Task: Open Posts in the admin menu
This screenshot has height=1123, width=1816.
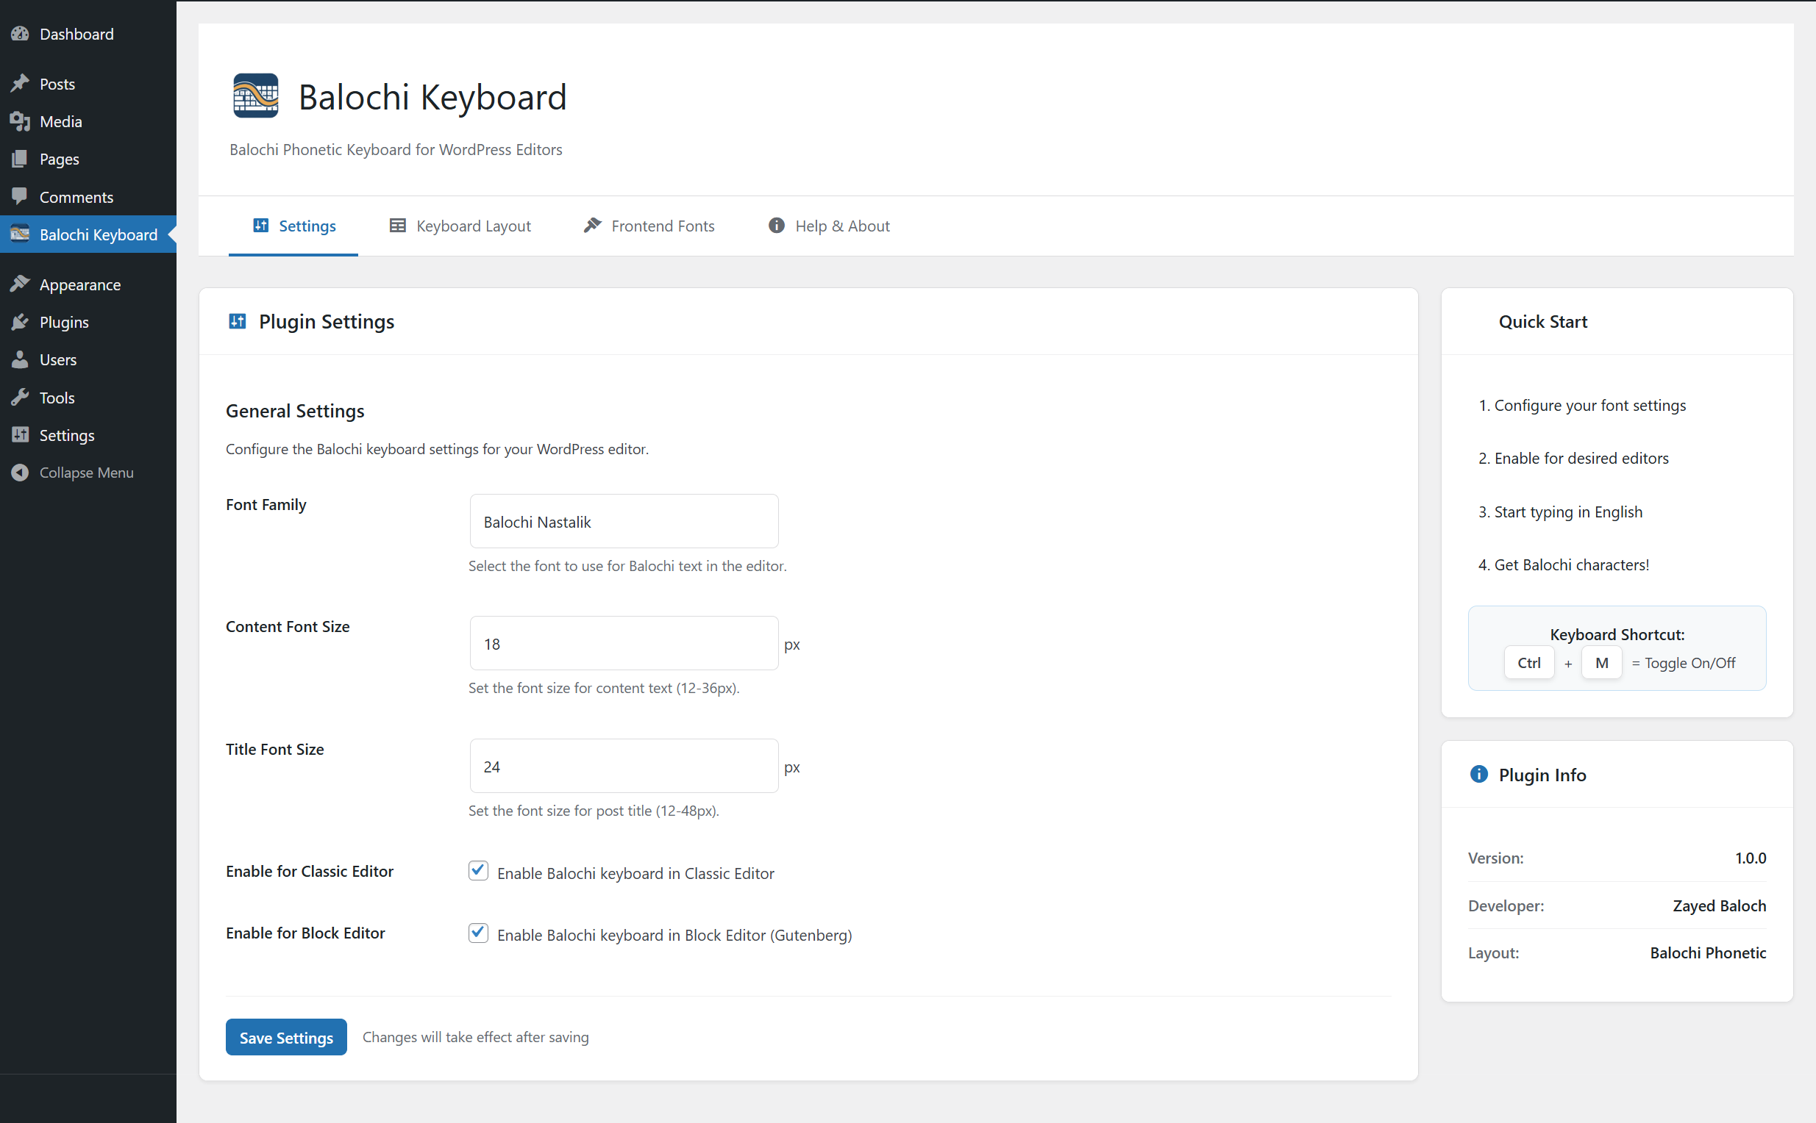Action: 88,84
